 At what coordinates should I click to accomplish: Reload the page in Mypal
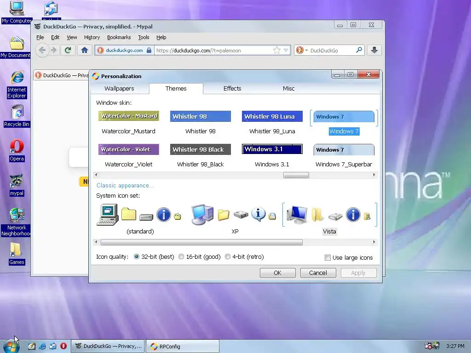[68, 50]
